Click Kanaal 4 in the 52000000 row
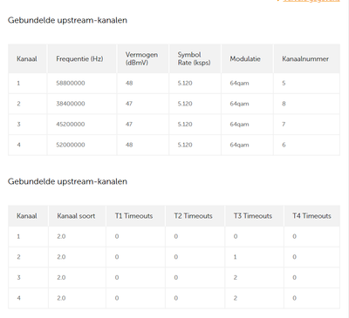Image resolution: width=349 pixels, height=318 pixels. point(18,145)
